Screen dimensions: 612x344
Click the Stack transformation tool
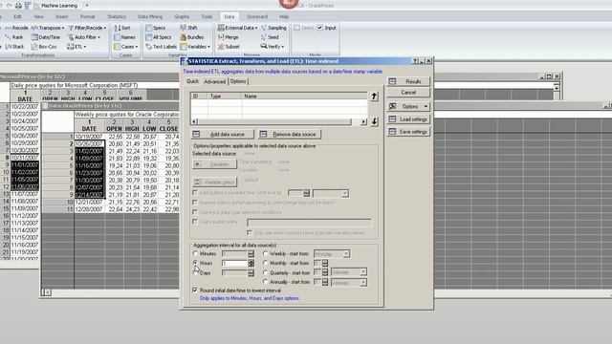15,47
